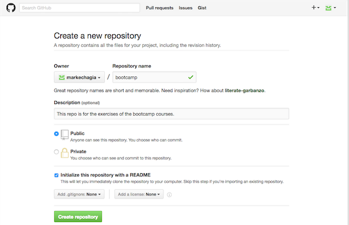Select the Private radio button
Screen dimensions: 349x225
(x=56, y=152)
